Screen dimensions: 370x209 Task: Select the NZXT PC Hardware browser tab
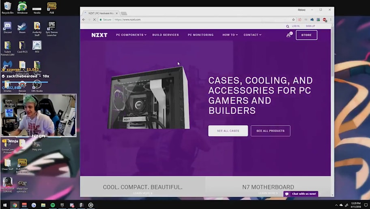point(101,13)
